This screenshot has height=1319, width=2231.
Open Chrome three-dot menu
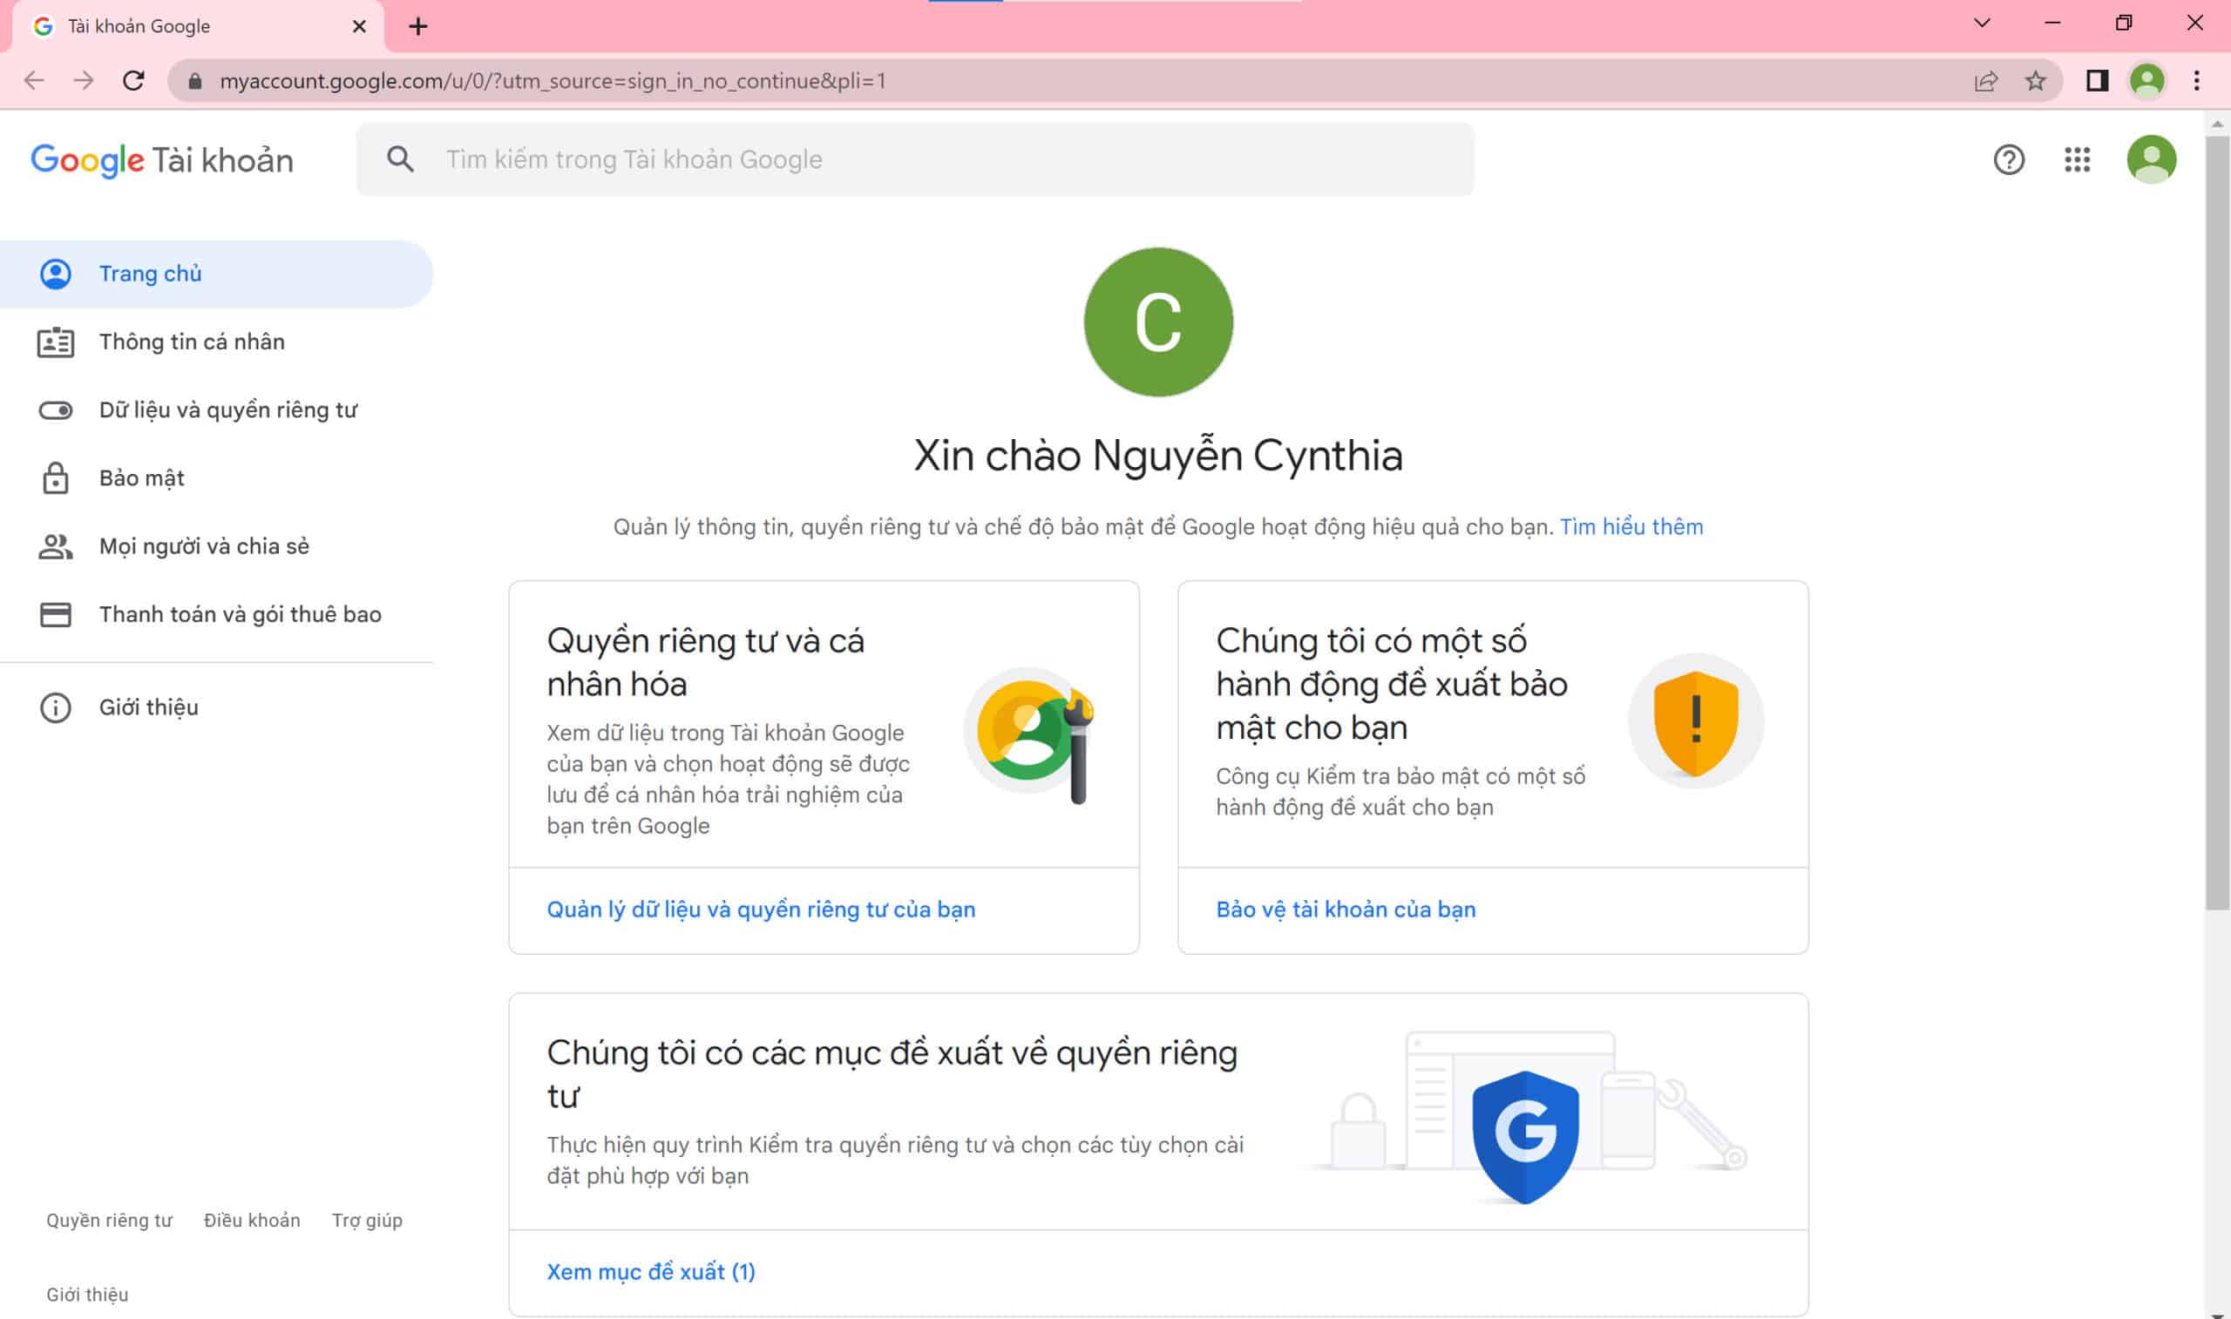click(2196, 81)
